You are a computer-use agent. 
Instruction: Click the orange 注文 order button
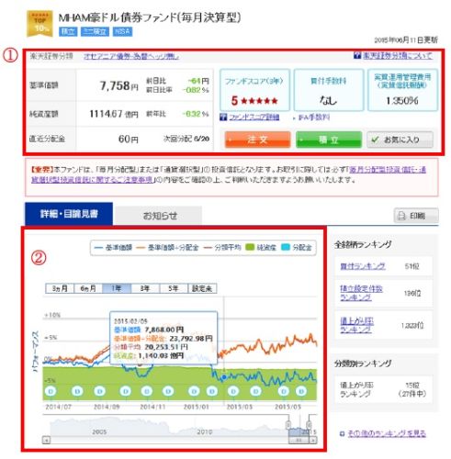click(257, 140)
